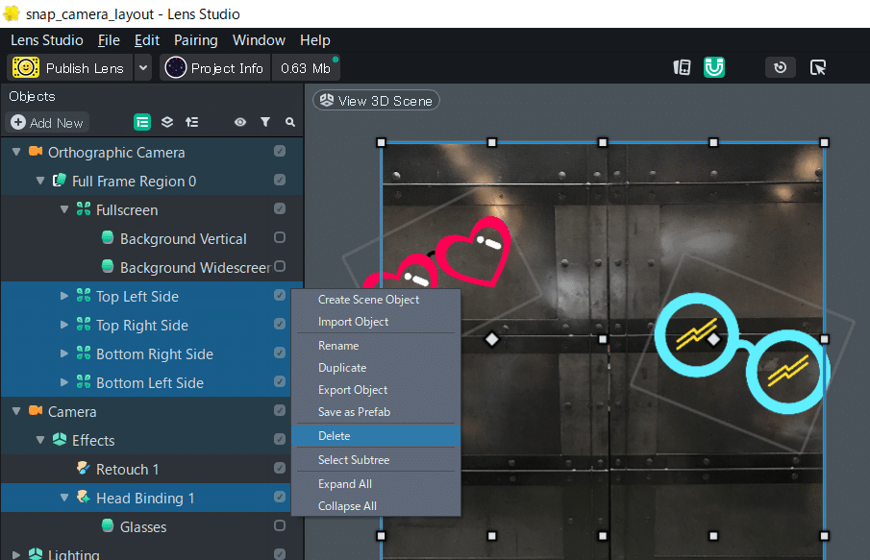Uncheck the Effects checkbox
The height and width of the screenshot is (560, 870).
280,440
